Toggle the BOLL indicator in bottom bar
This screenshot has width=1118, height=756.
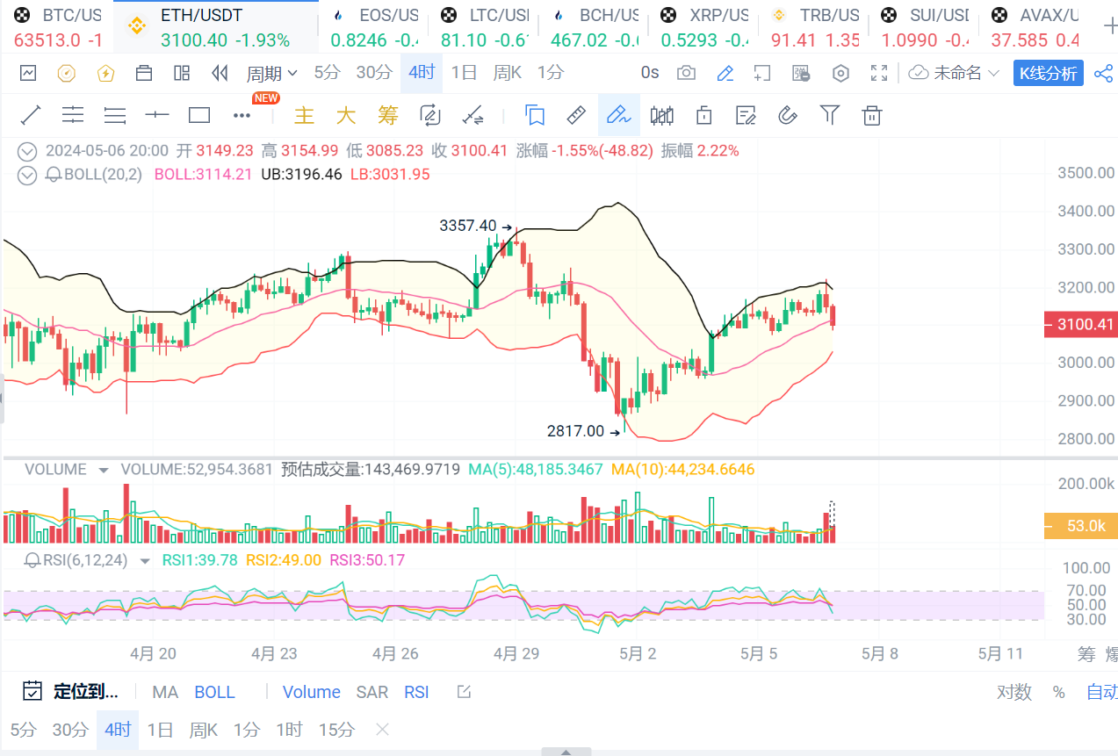point(214,692)
